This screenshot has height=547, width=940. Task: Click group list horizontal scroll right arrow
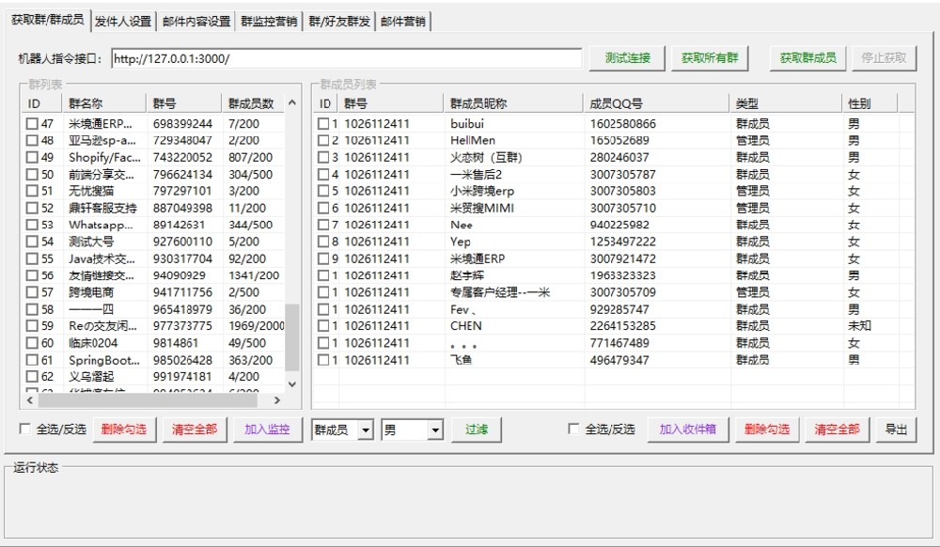tap(277, 399)
